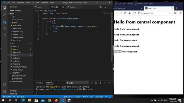Open Firefox page actions ellipsis
Viewport: 184px width, 103px height.
click(x=170, y=13)
